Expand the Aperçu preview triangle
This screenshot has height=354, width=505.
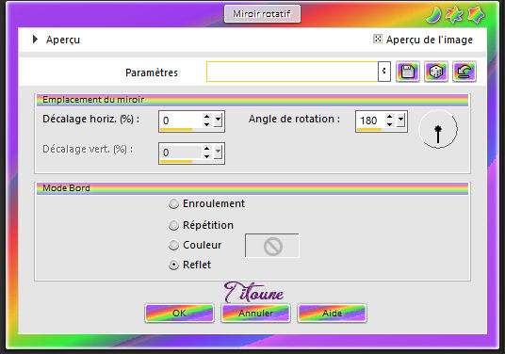tap(35, 40)
